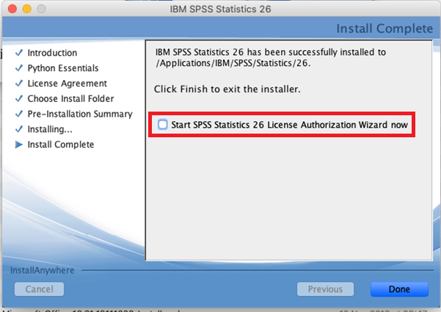Click the Install Complete header text
Viewport: 441px width, 312px height.
click(x=384, y=29)
